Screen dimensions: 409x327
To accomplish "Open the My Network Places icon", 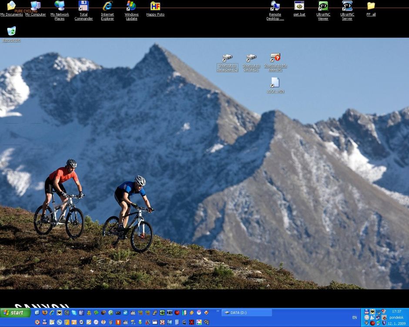I will click(60, 6).
